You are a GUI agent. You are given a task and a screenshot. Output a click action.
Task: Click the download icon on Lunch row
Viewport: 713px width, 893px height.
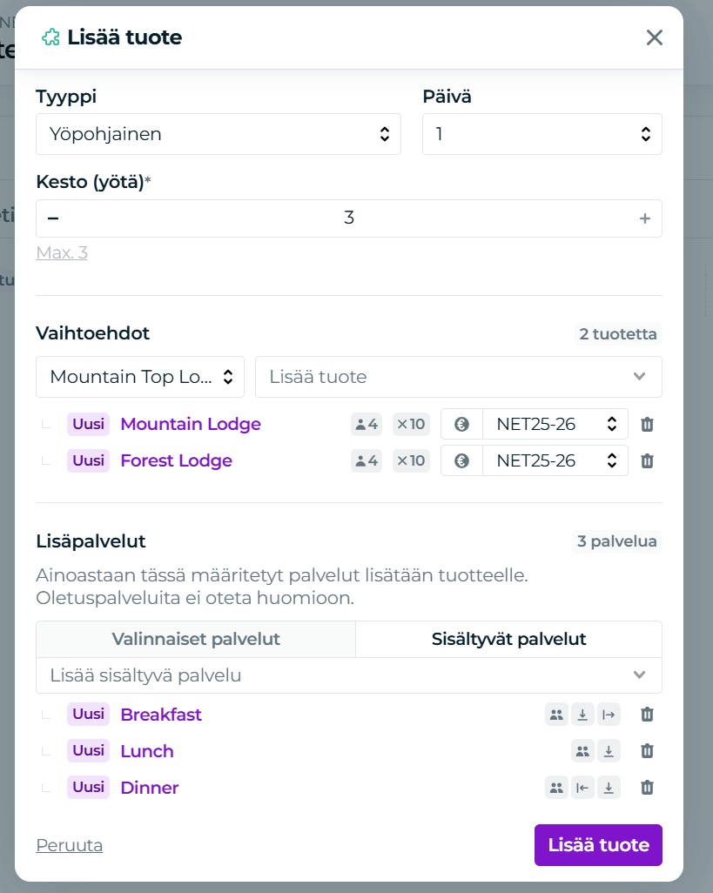click(x=609, y=751)
